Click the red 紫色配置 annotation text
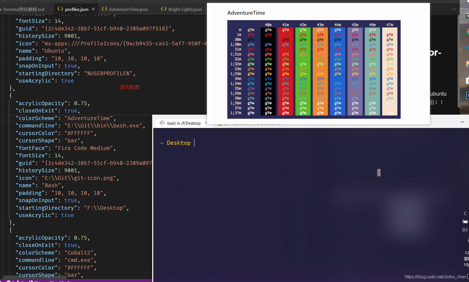This screenshot has width=469, height=282. point(130,87)
